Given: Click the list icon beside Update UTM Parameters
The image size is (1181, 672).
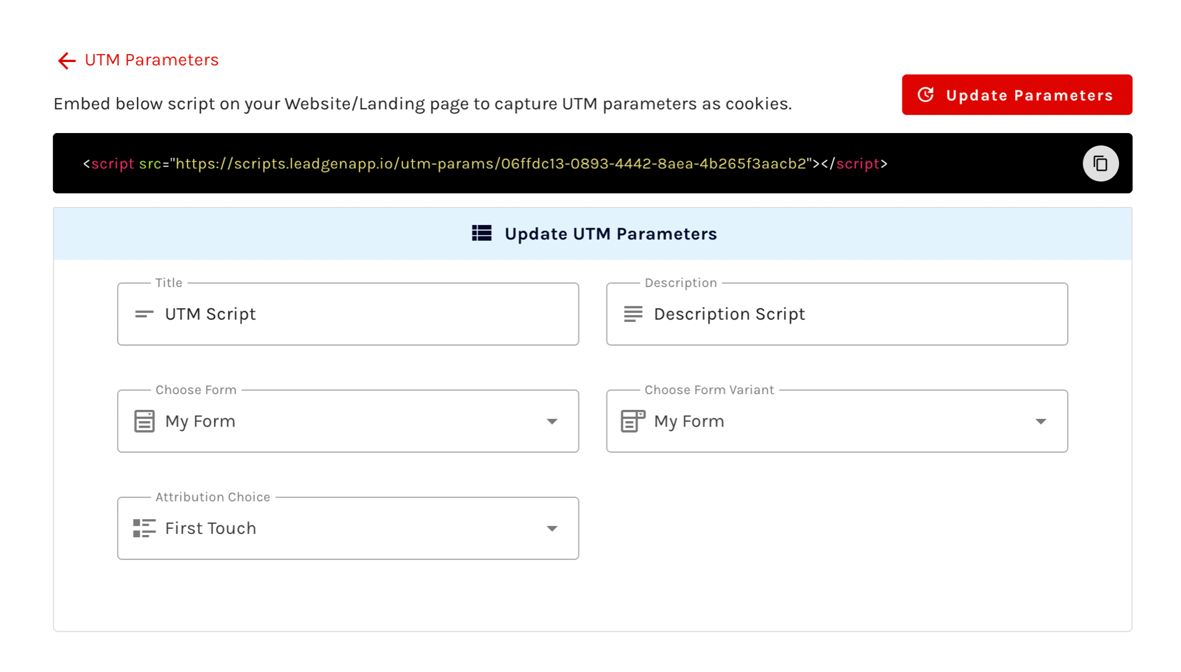Looking at the screenshot, I should (x=481, y=234).
